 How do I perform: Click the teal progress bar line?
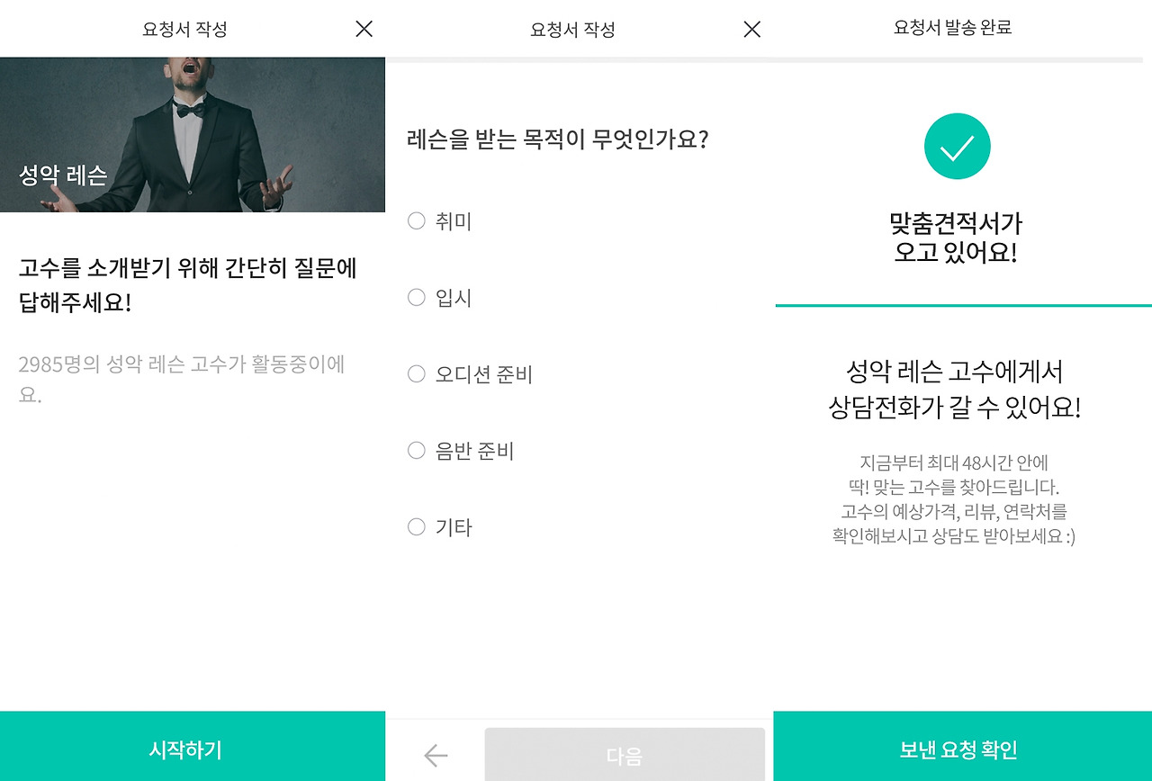(x=957, y=304)
